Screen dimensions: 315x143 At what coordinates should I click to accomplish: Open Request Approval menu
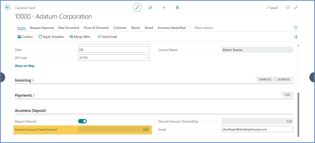coord(42,28)
